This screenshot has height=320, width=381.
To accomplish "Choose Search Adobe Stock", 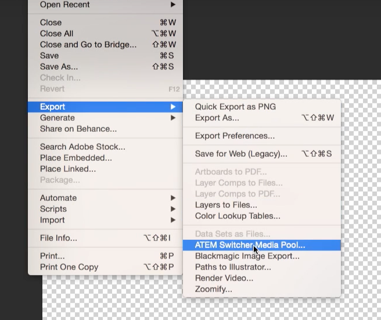I will click(105, 147).
